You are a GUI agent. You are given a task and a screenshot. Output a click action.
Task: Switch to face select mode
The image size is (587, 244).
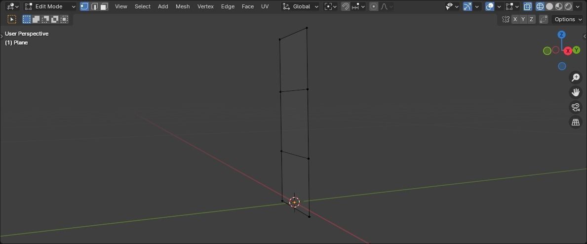104,6
